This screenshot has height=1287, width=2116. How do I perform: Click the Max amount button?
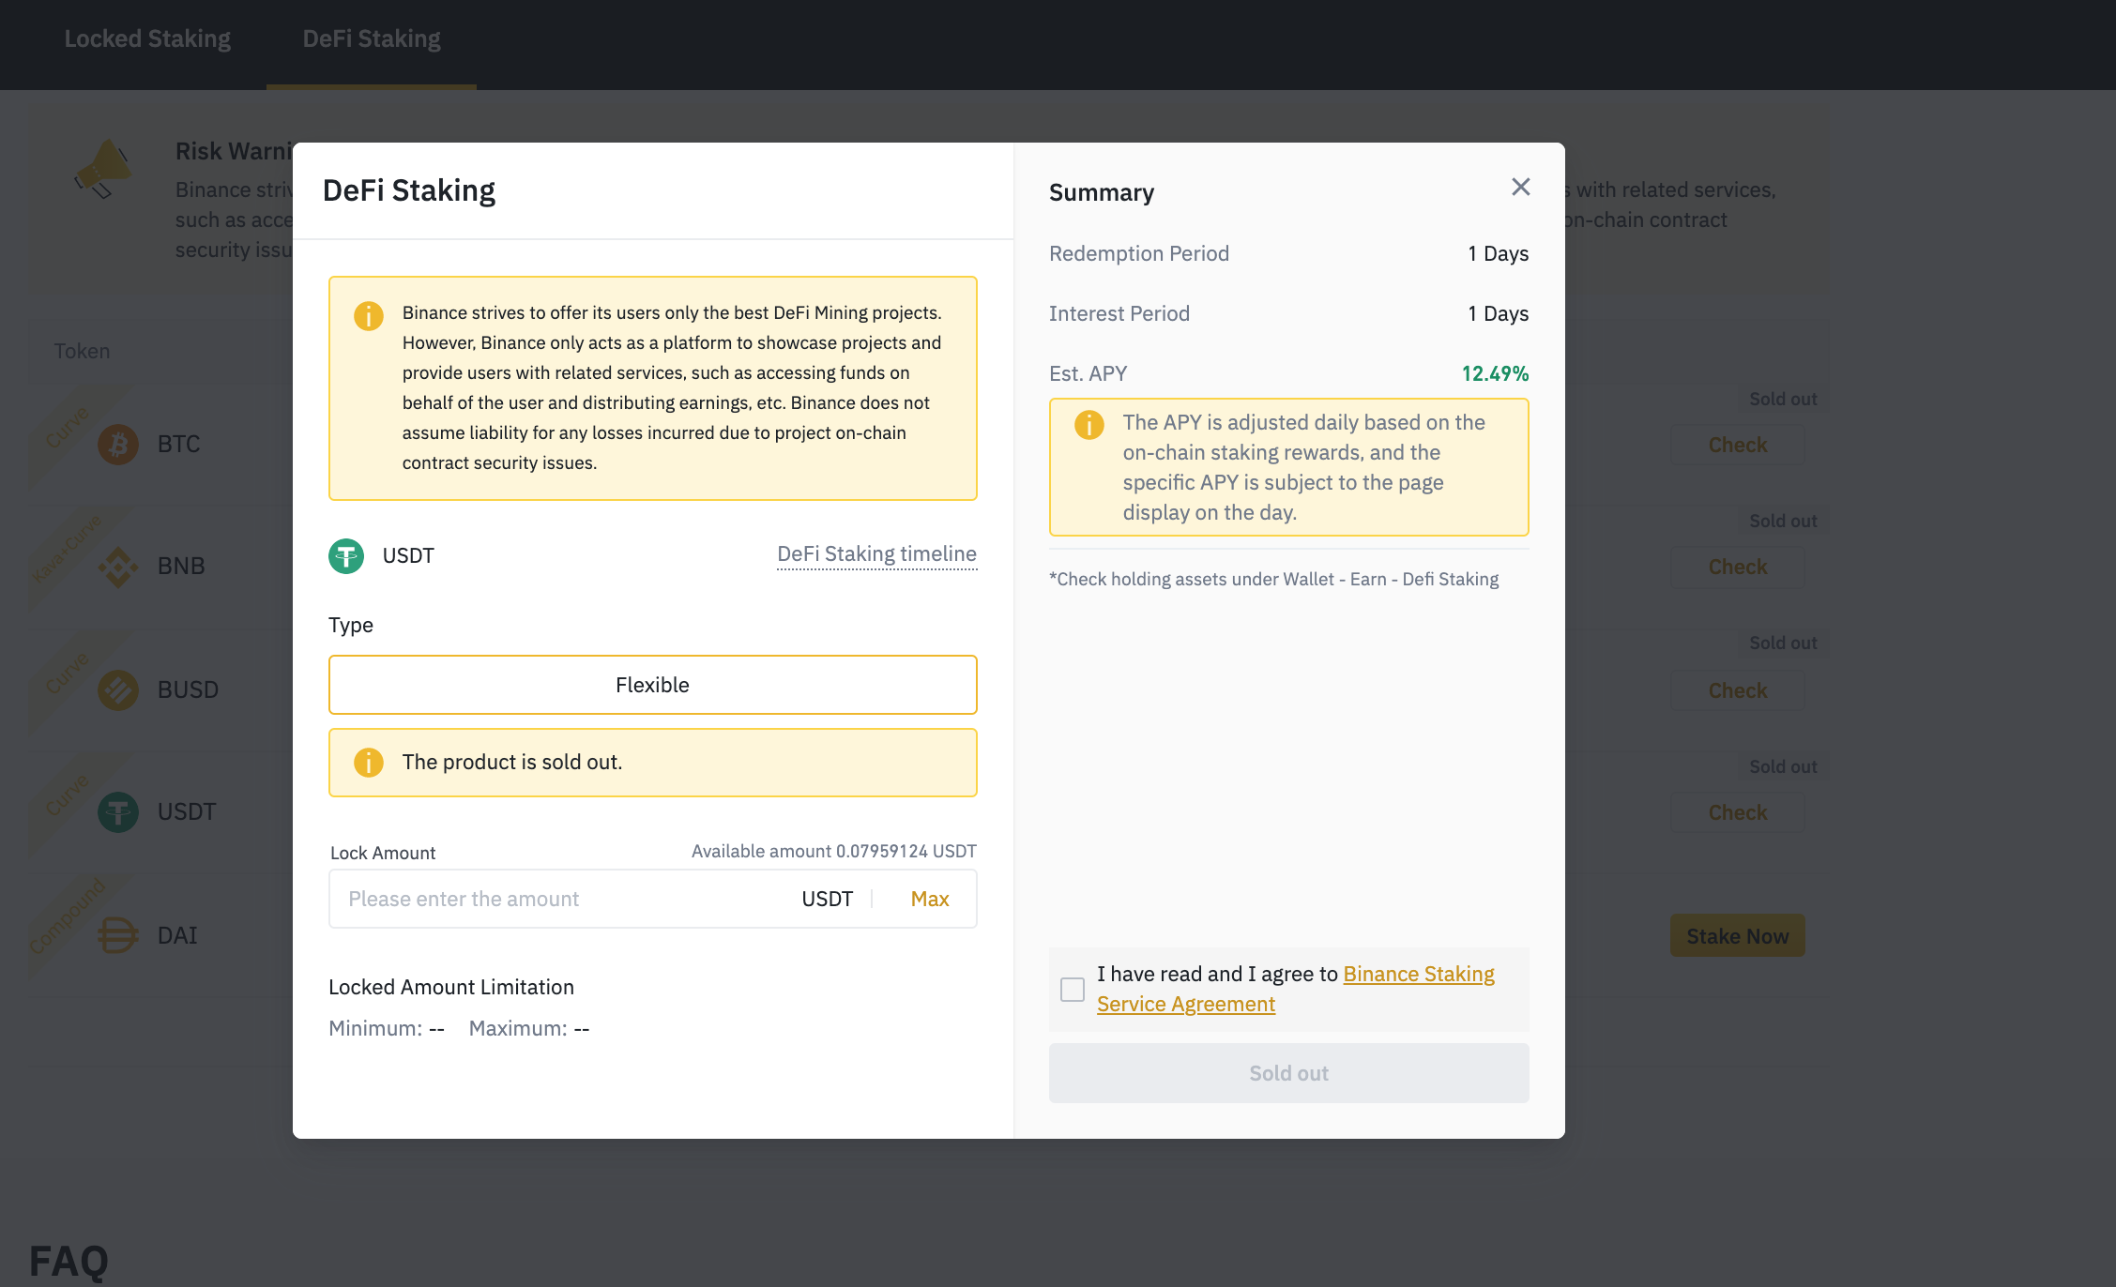tap(930, 899)
